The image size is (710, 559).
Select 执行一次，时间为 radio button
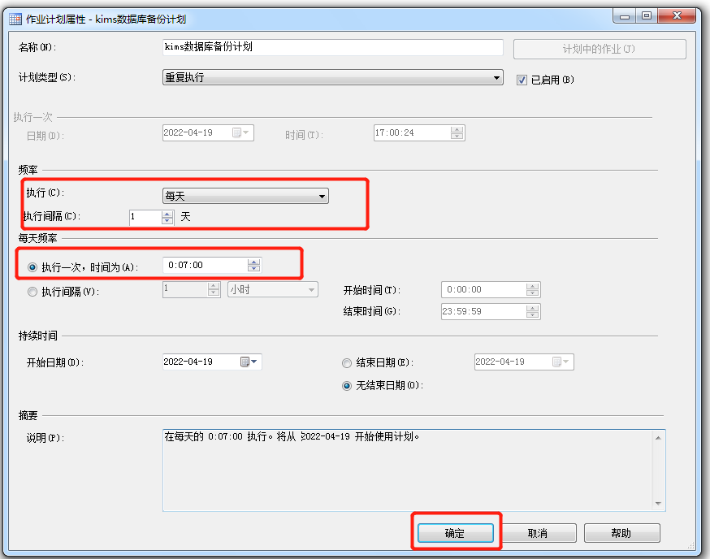[32, 267]
